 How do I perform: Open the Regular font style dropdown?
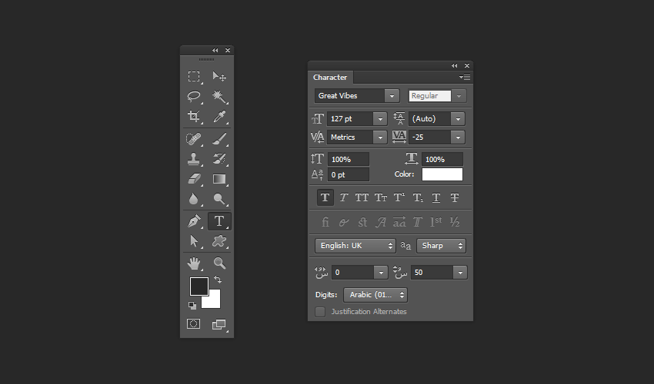coord(459,96)
